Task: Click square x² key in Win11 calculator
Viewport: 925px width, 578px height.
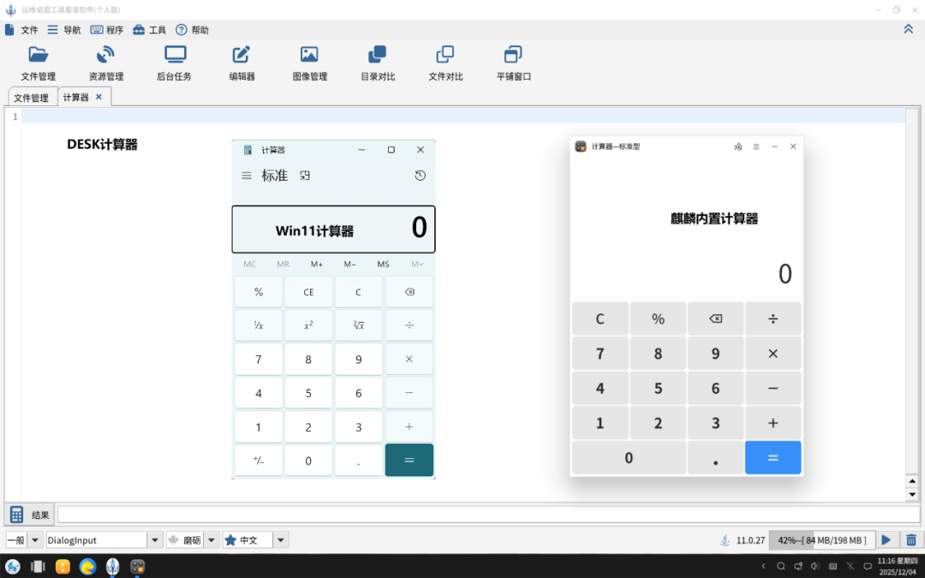Action: pos(308,325)
